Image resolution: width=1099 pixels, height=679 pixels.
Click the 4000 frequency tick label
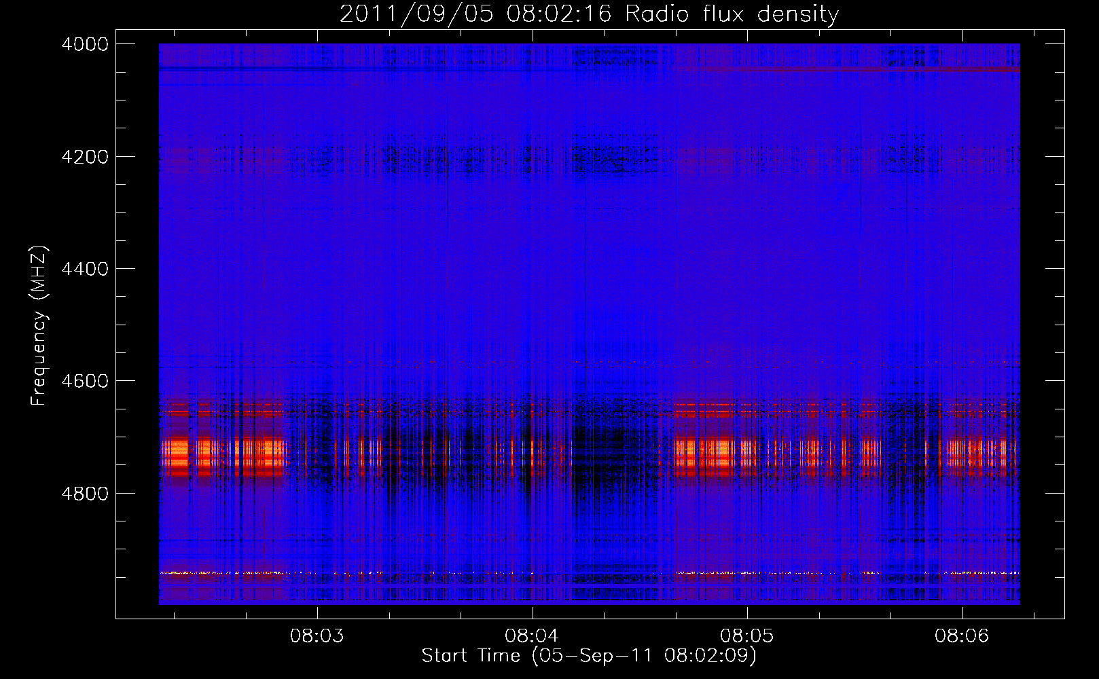[x=85, y=44]
